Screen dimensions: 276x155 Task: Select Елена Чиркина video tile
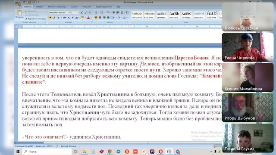click(248, 47)
